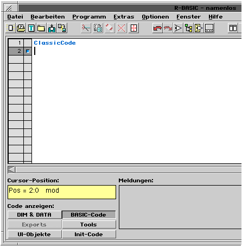Click the red undo arrow icon
The image size is (242, 246).
click(157, 28)
